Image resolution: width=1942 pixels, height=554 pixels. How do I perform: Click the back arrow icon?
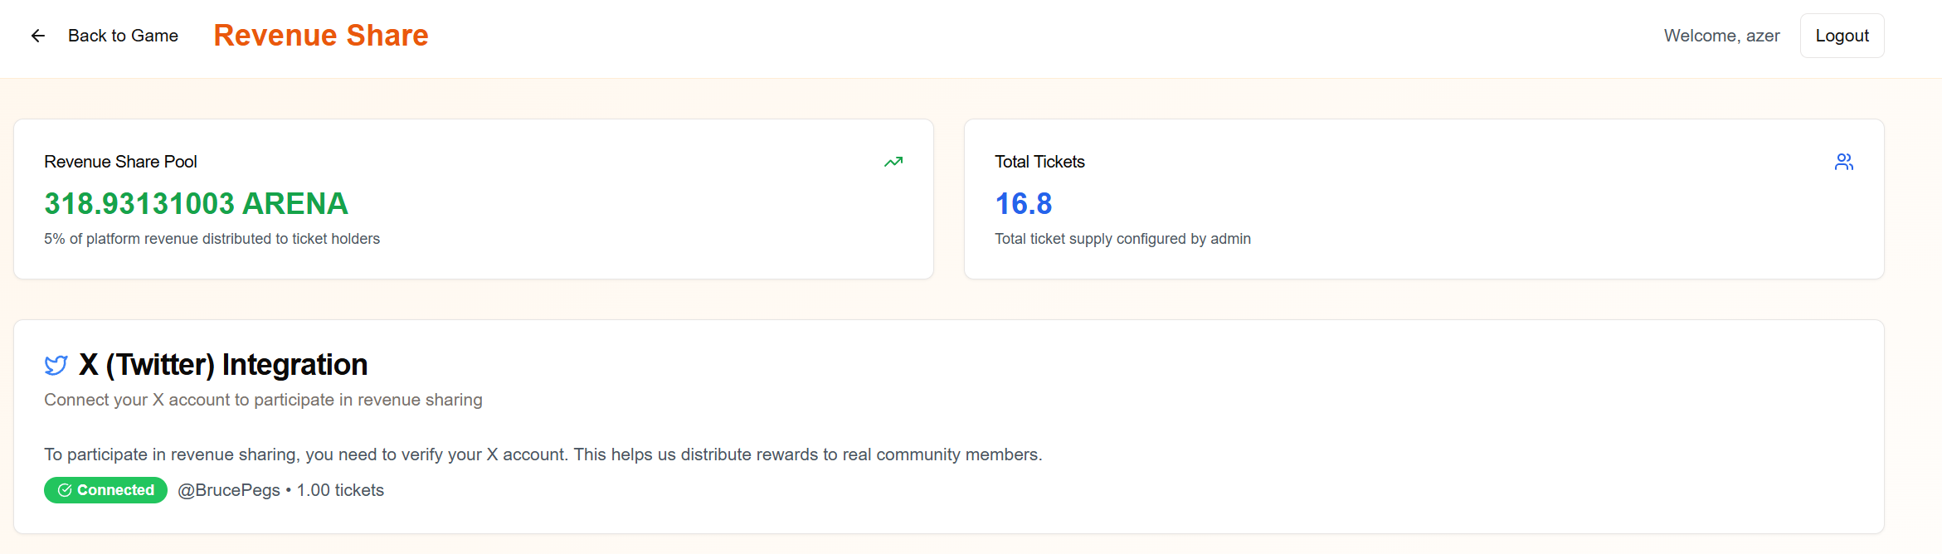pyautogui.click(x=38, y=36)
